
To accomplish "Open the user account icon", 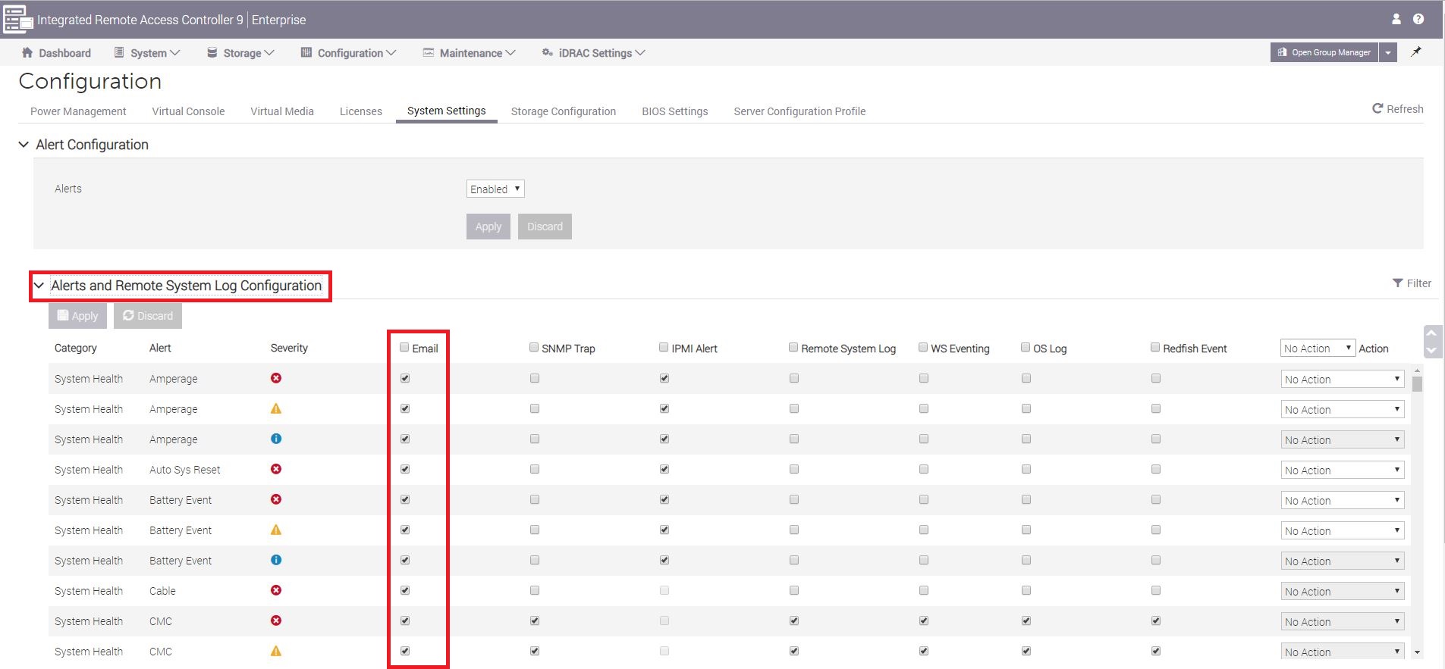I will pyautogui.click(x=1396, y=19).
